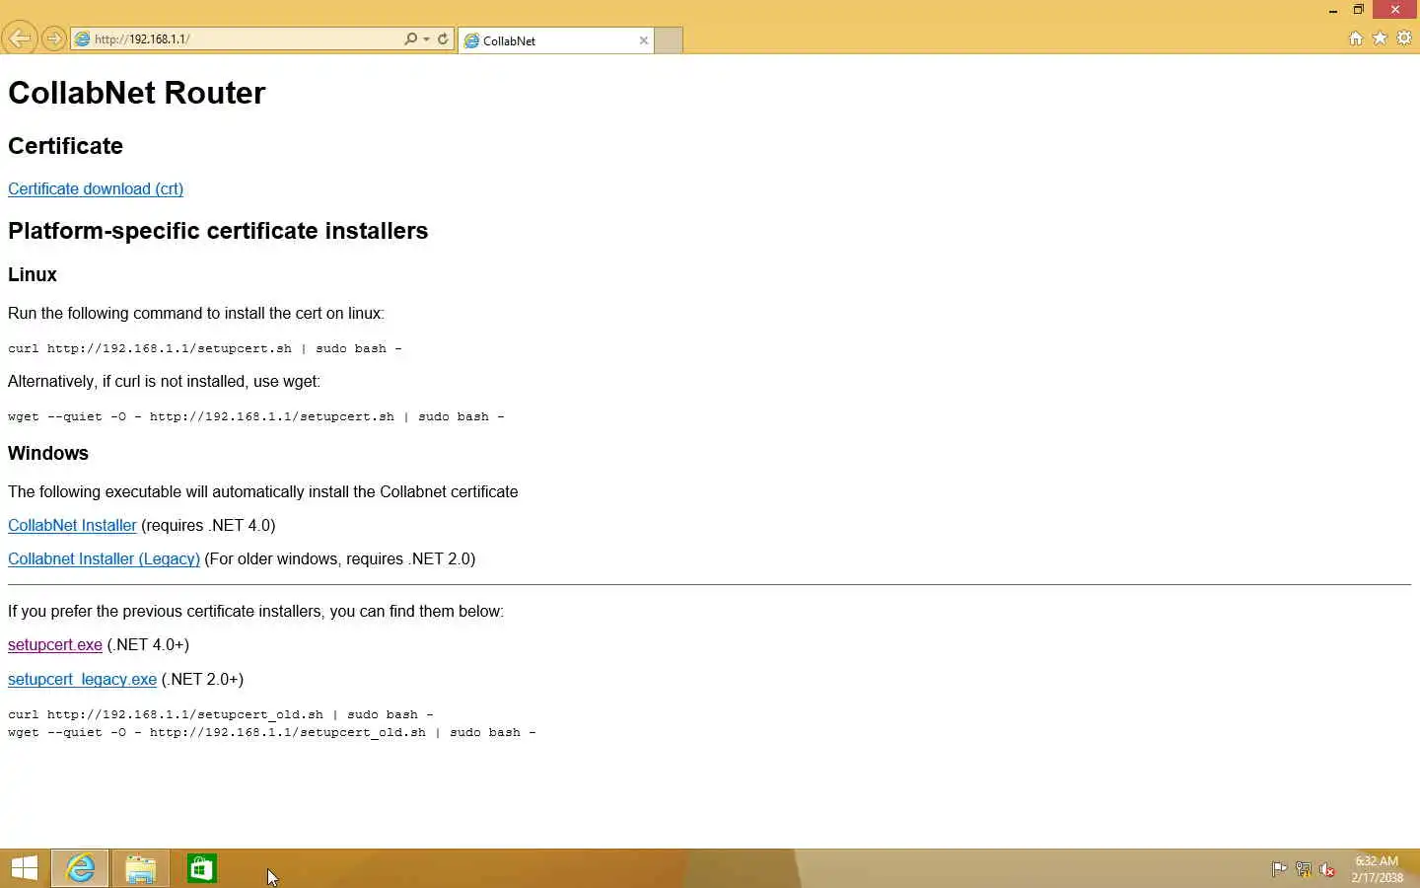The height and width of the screenshot is (888, 1420).
Task: Close the CollabNet tab with its X
Action: (644, 40)
